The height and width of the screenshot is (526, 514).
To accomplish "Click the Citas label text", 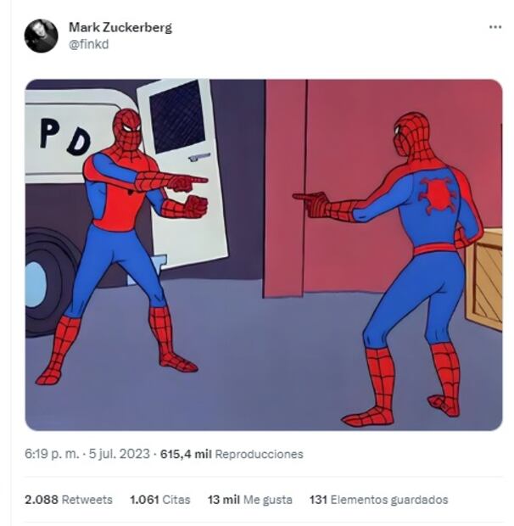I will click(176, 500).
